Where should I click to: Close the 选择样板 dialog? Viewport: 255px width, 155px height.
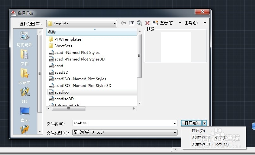[202, 12]
